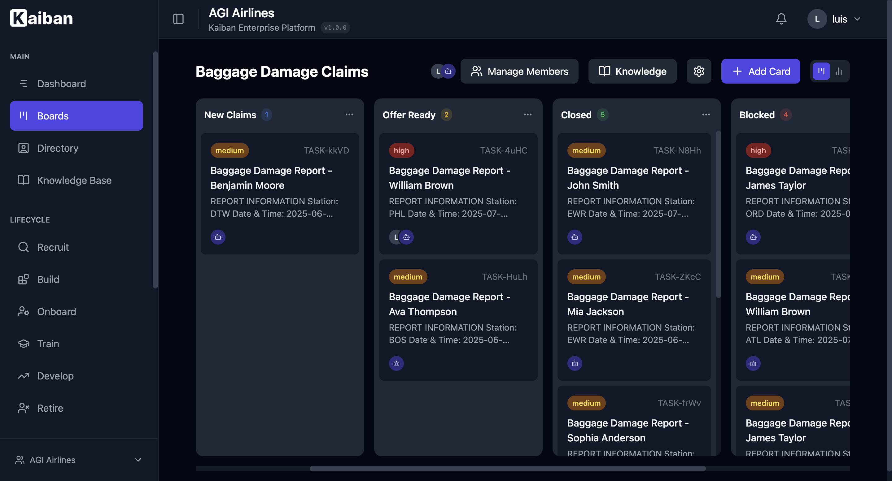Click the Directory sidebar icon
The height and width of the screenshot is (481, 892).
pyautogui.click(x=23, y=148)
